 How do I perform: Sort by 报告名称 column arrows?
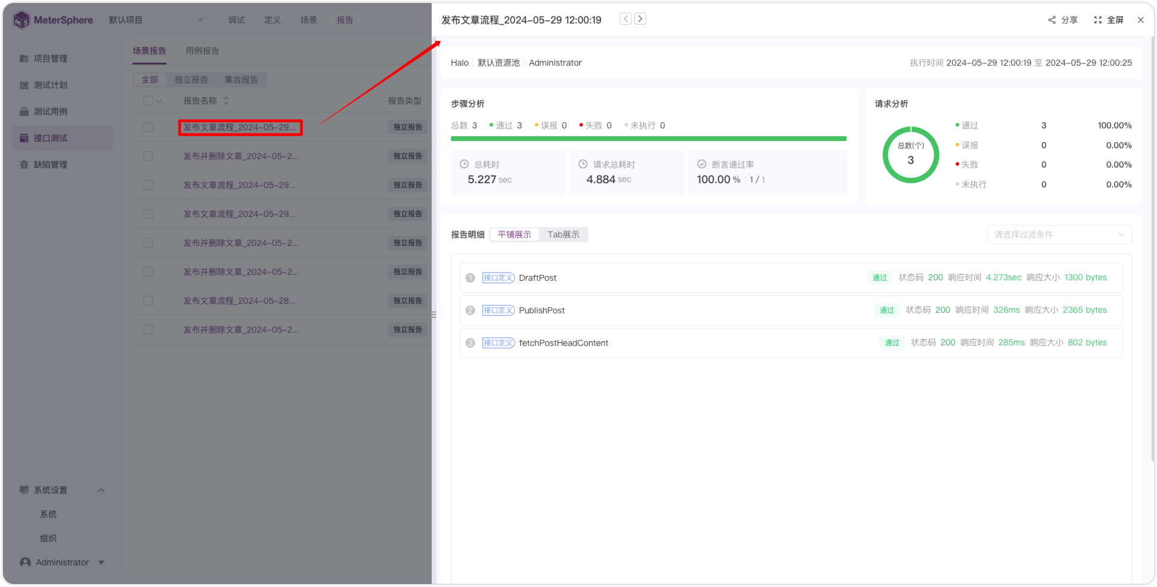[226, 101]
